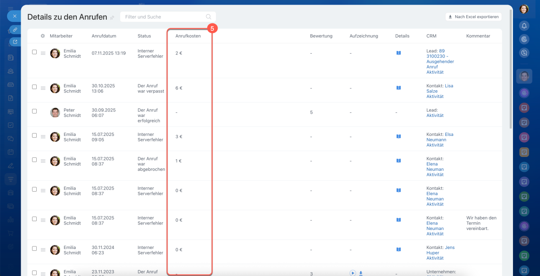The width and height of the screenshot is (540, 276).
Task: Expand row menu for 30.11.2024 06:23 call
Action: pos(43,250)
